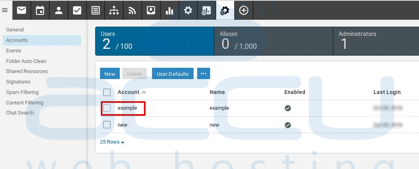Click the name cell reading example
Image resolution: width=419 pixels, height=169 pixels.
tap(219, 108)
